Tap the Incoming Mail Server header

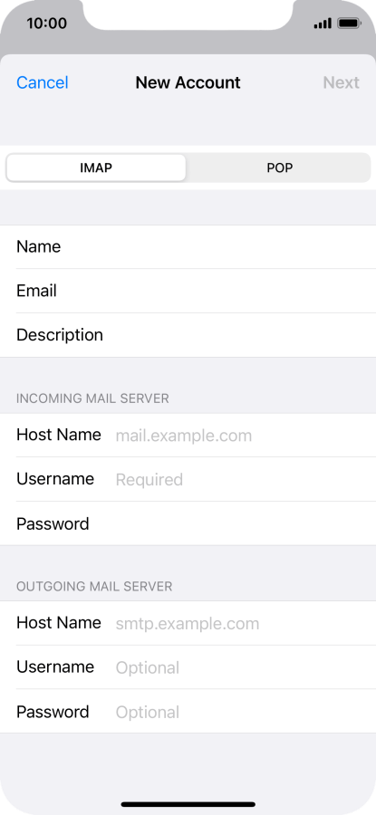[92, 398]
